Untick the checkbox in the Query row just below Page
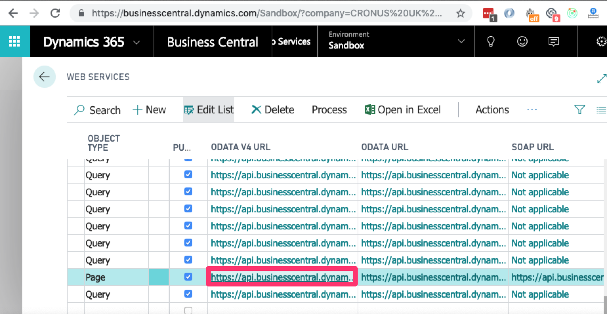607x314 pixels. 188,294
